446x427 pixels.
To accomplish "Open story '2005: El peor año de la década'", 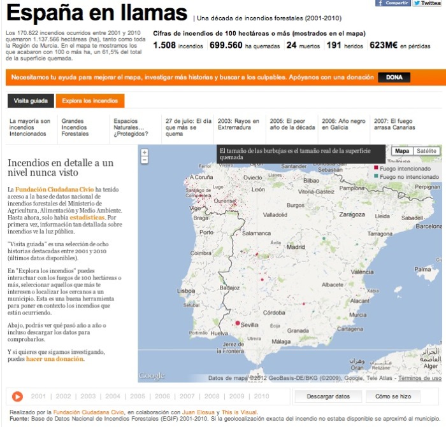I will pos(292,124).
